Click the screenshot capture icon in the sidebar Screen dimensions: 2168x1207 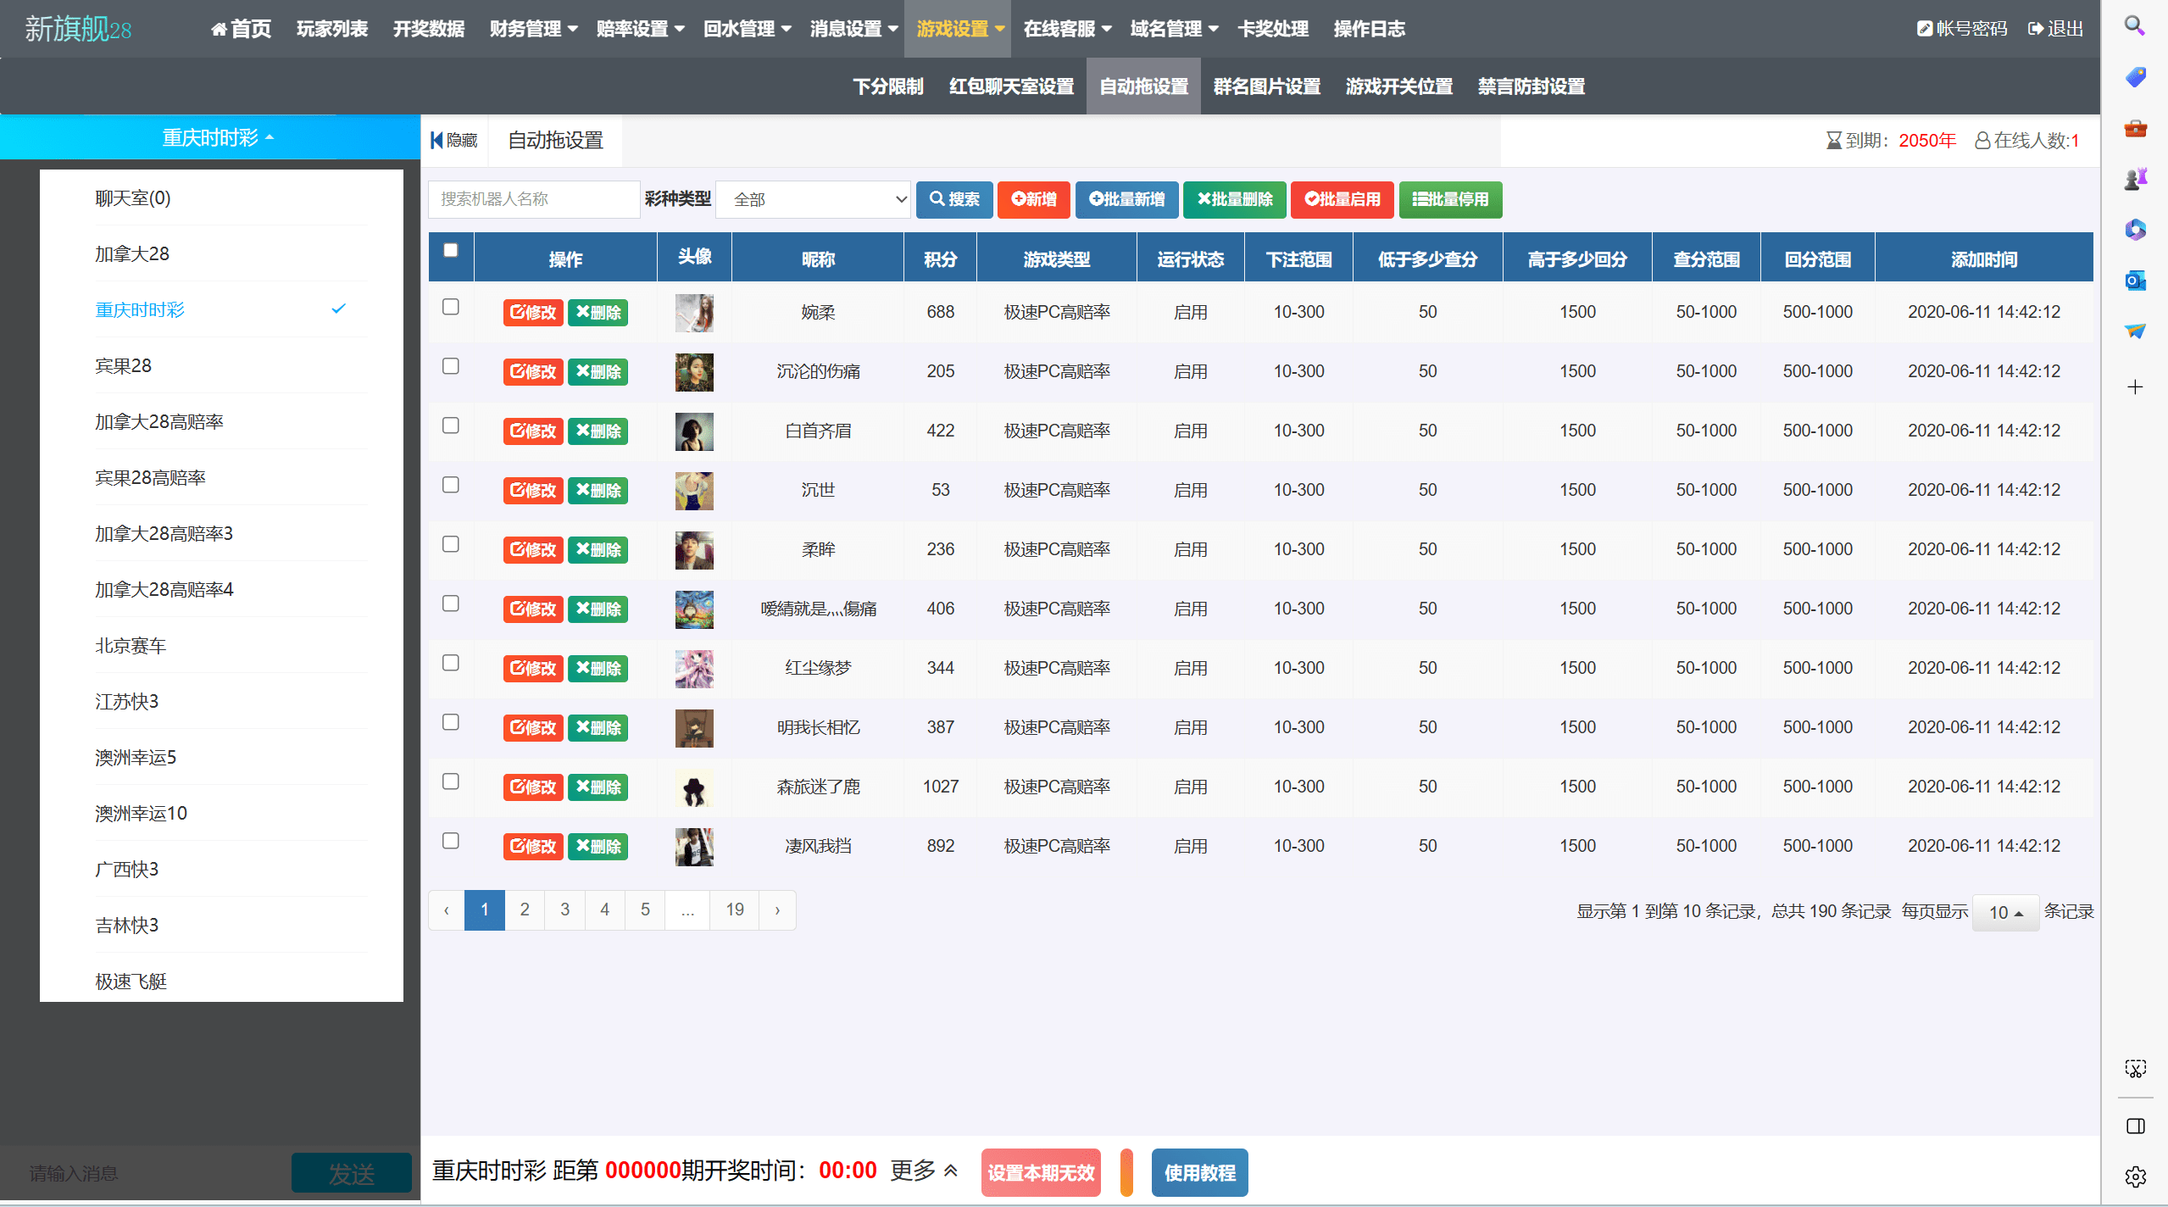click(2135, 1069)
